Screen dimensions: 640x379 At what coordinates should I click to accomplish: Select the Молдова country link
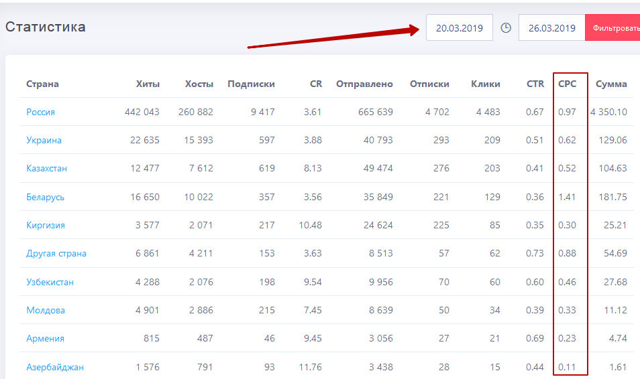coord(46,310)
